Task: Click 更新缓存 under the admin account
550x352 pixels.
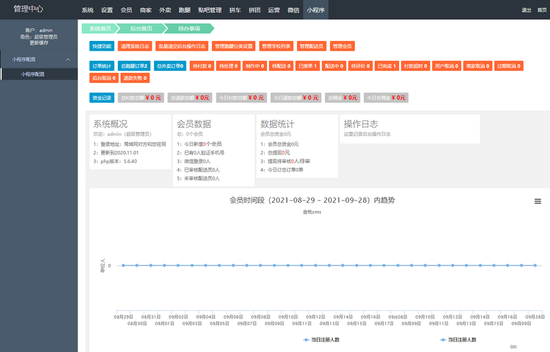Action: pos(39,43)
